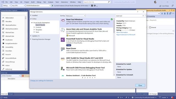Open the More Information link
Viewport: 176px width, 99px height.
coord(122,32)
